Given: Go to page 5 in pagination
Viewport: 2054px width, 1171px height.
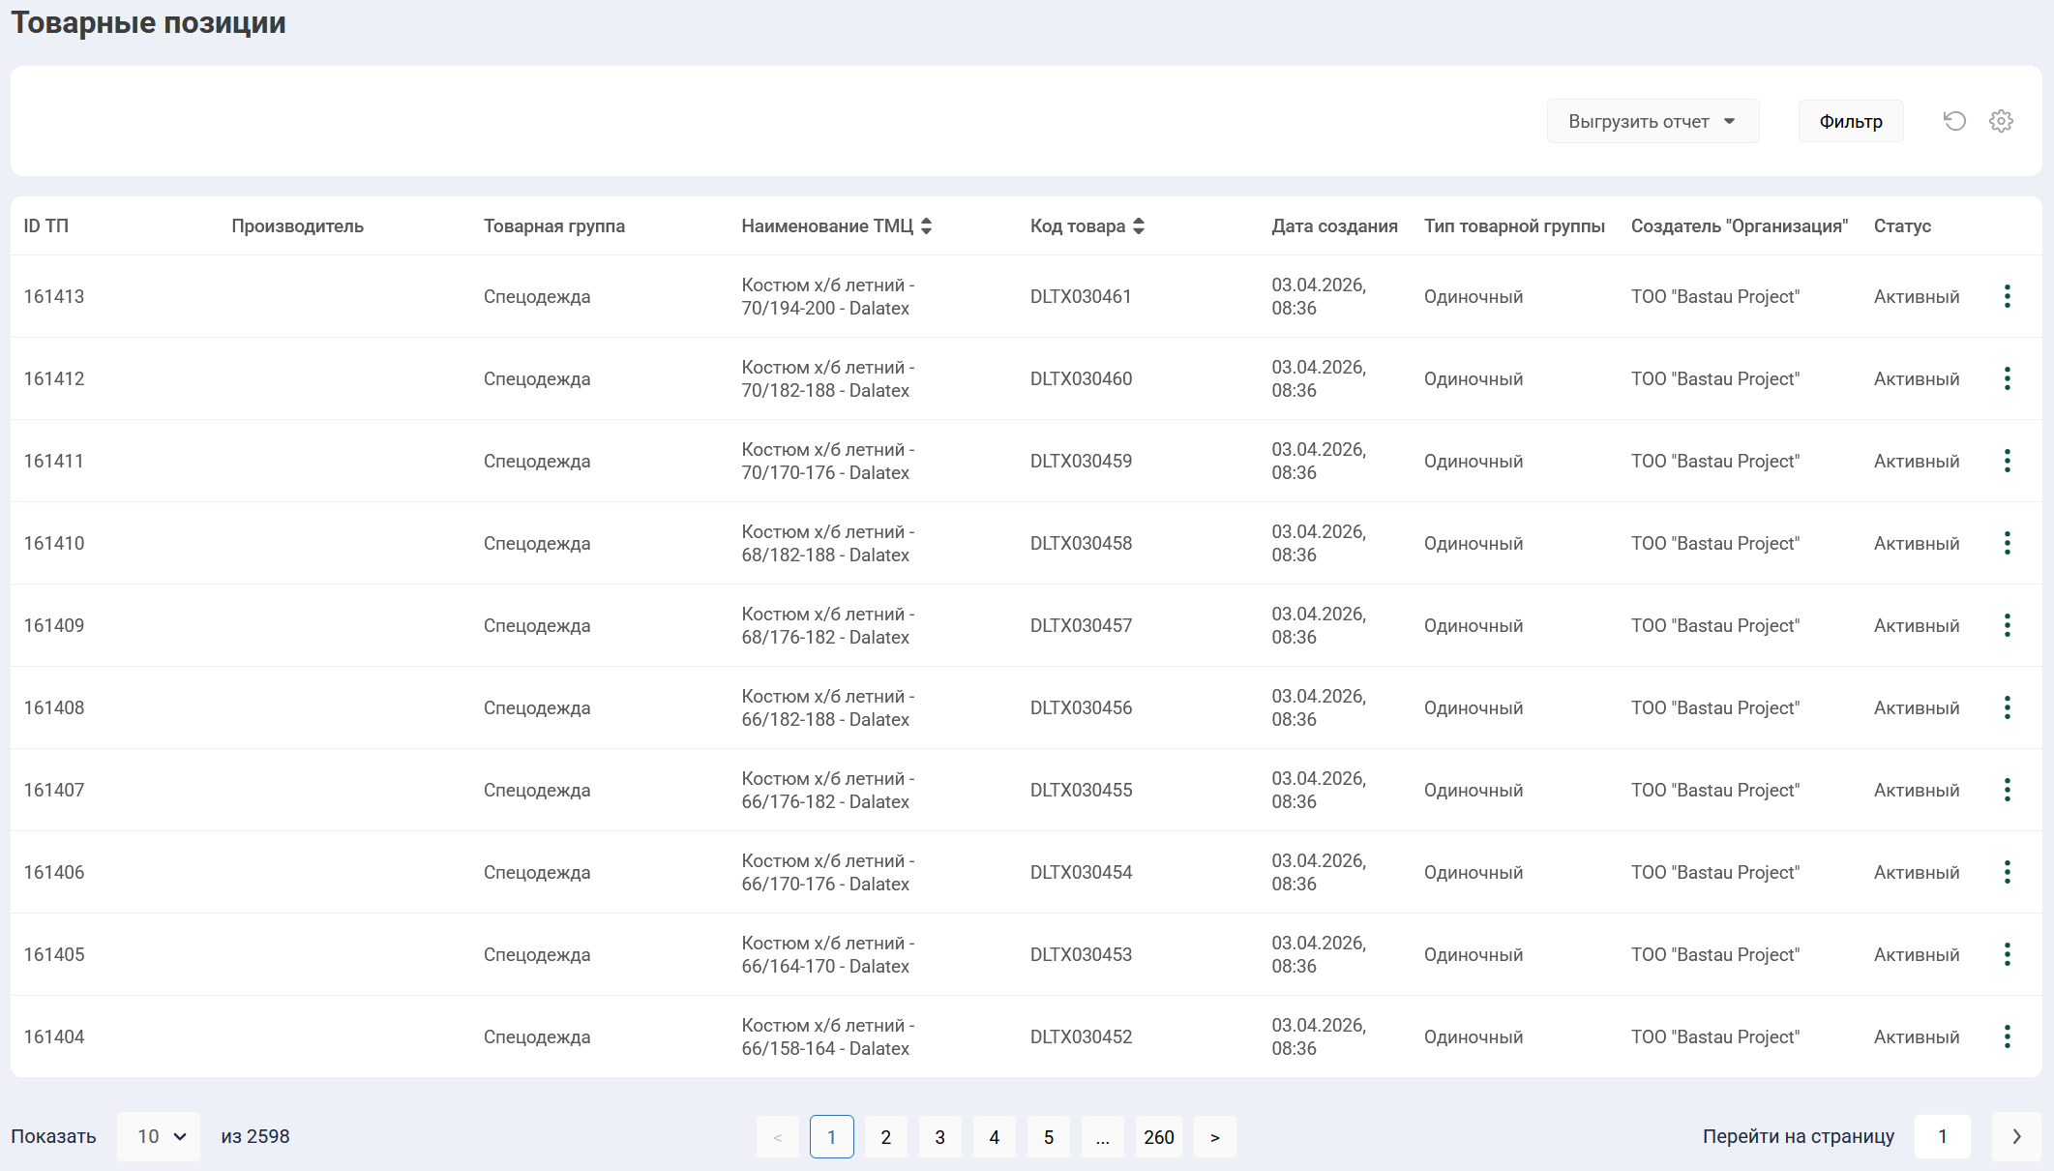Looking at the screenshot, I should tap(1048, 1137).
